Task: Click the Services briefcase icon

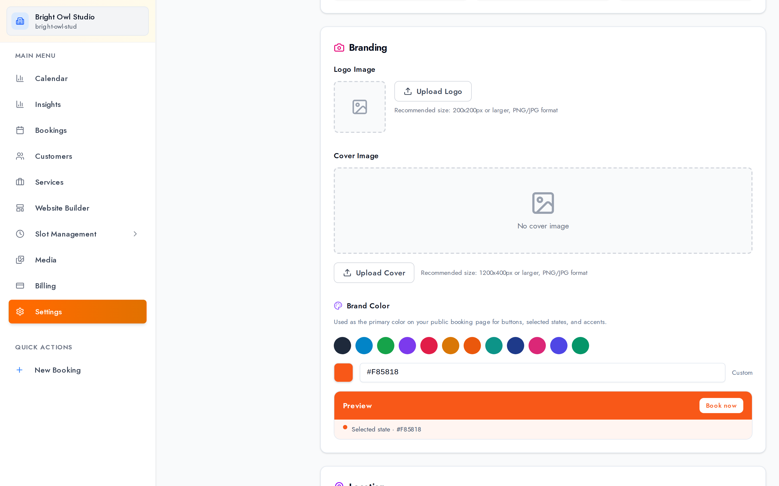Action: click(20, 182)
